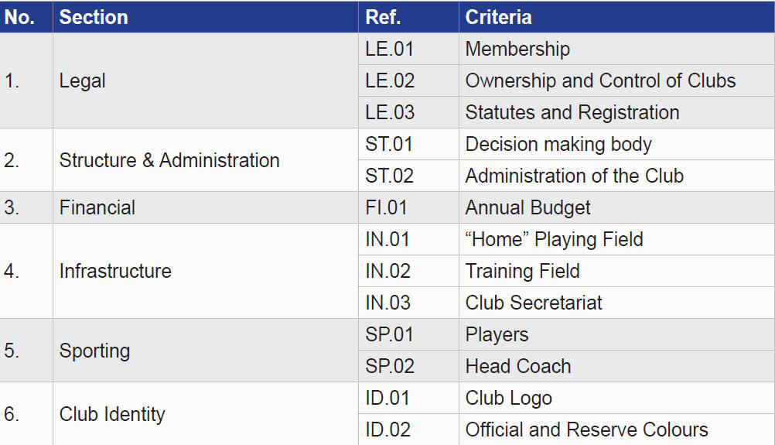Select the "Club Identity" section cell
The width and height of the screenshot is (775, 445).
click(x=112, y=414)
